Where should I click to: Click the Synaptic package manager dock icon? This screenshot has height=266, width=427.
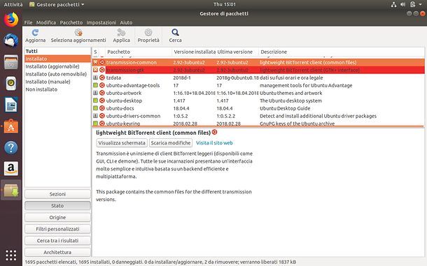(x=11, y=190)
